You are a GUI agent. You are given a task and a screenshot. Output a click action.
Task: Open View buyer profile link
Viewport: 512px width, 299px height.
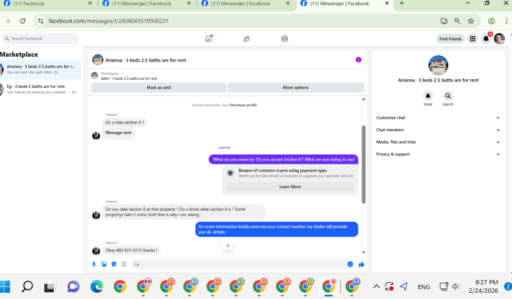(x=243, y=105)
